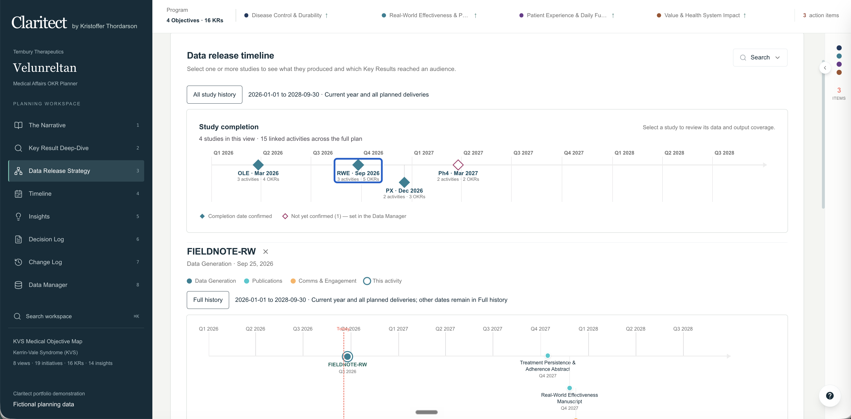Click the dark navy objective dot in right rail
The image size is (851, 419).
tap(839, 48)
